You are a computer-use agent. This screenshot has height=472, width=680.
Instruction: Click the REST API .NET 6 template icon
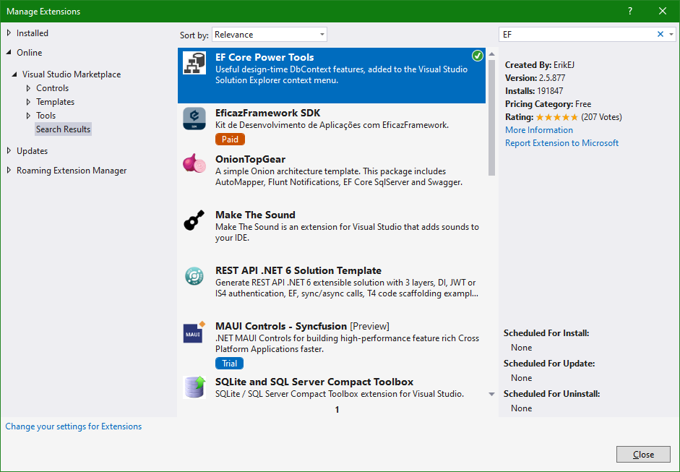tap(194, 276)
